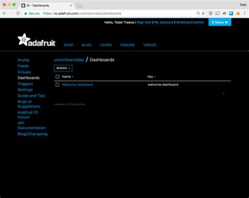Screen dimensions: 249x198
Task: Open the Chrome menu (three dots)
Action: click(x=245, y=13)
